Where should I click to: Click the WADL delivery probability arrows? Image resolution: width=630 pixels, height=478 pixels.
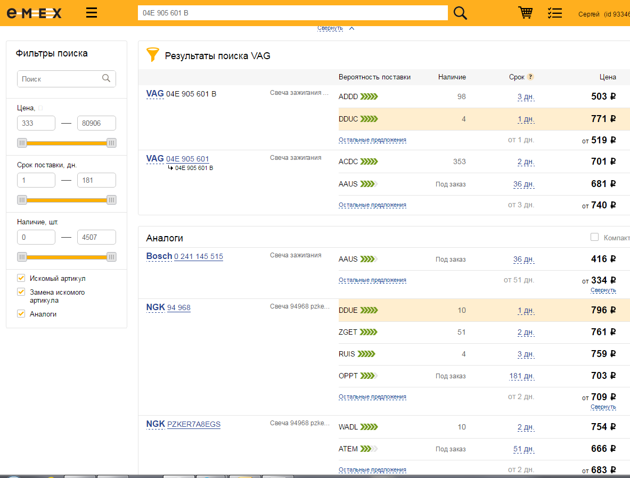[x=369, y=427]
